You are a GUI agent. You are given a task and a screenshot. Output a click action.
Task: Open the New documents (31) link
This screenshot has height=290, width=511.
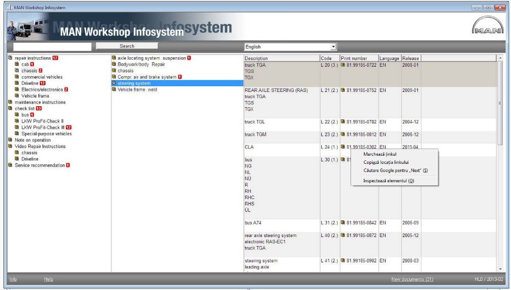pyautogui.click(x=412, y=279)
